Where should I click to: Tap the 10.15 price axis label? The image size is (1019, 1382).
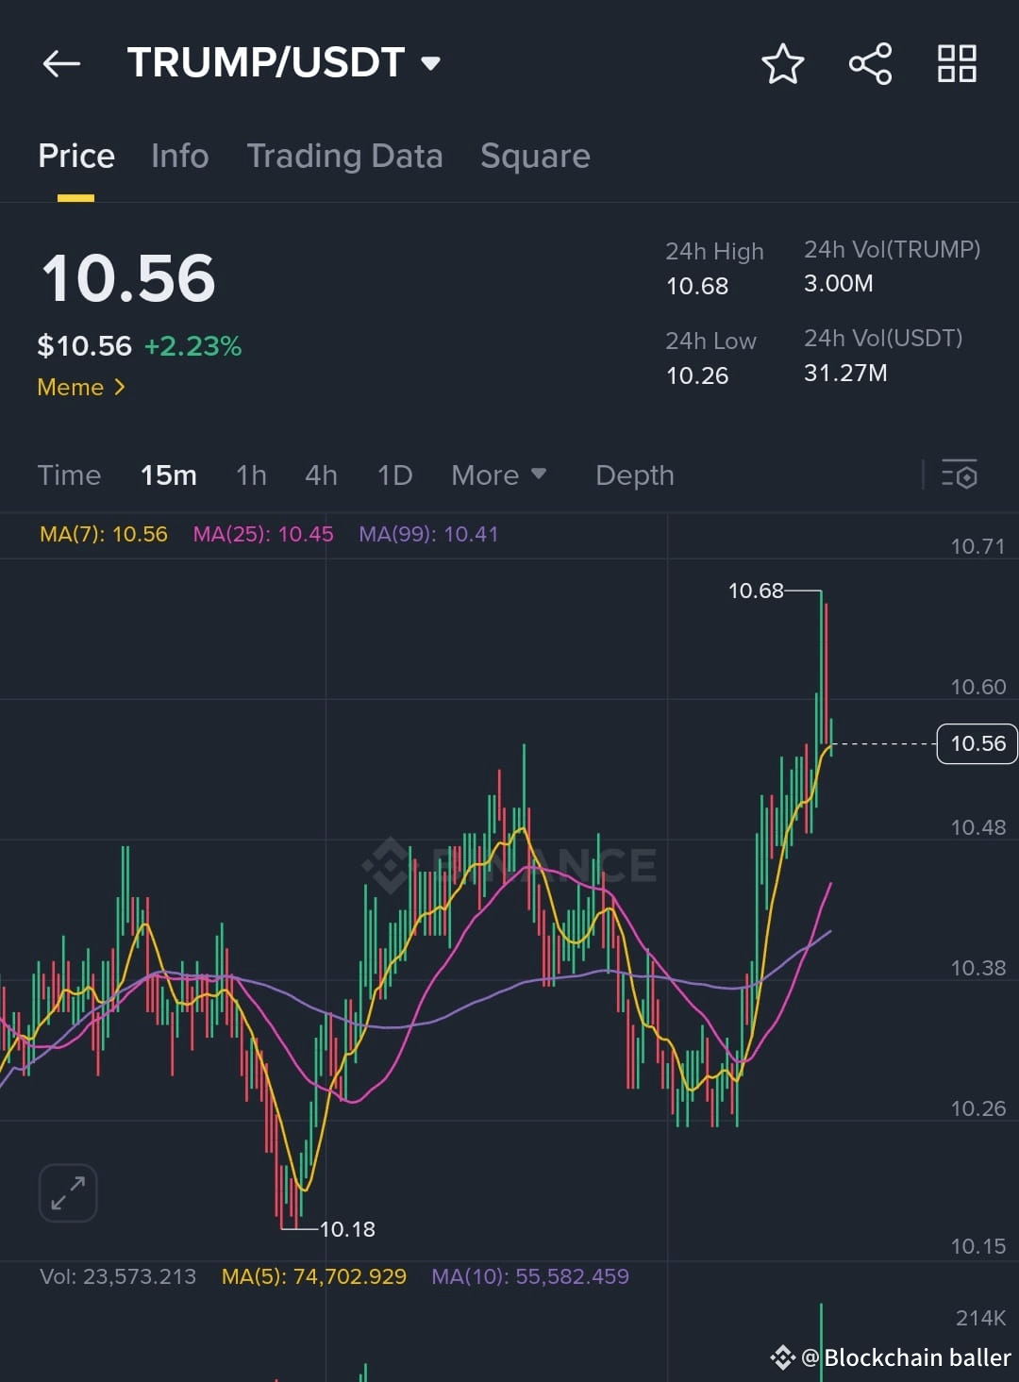[977, 1246]
